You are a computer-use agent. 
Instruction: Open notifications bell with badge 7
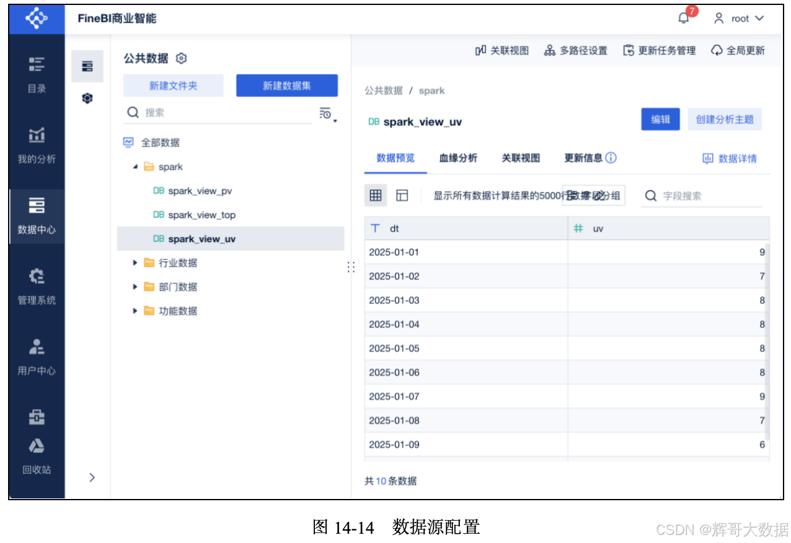[x=684, y=17]
